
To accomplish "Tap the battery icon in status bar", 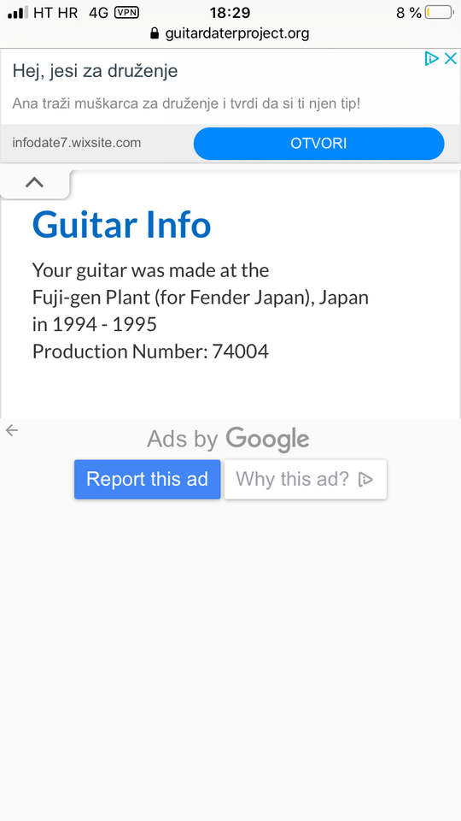I will [x=439, y=13].
